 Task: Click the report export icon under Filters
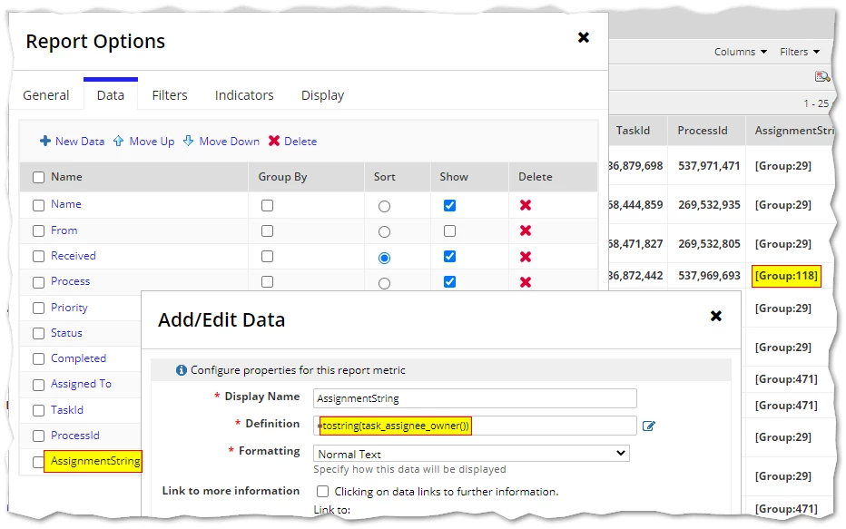[822, 76]
